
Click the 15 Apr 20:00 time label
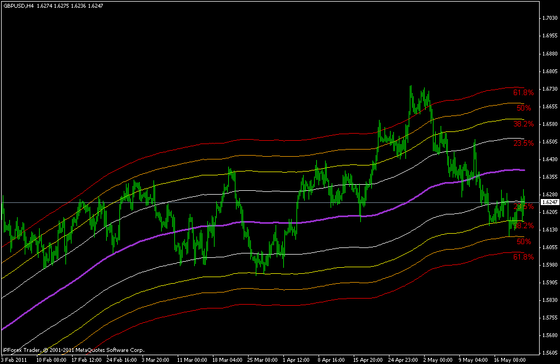(368, 360)
